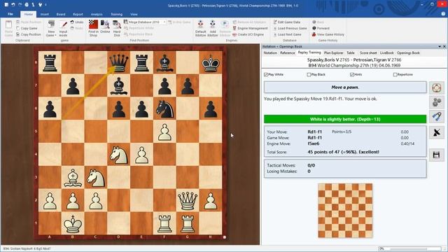Open the Table tab

pos(351,53)
